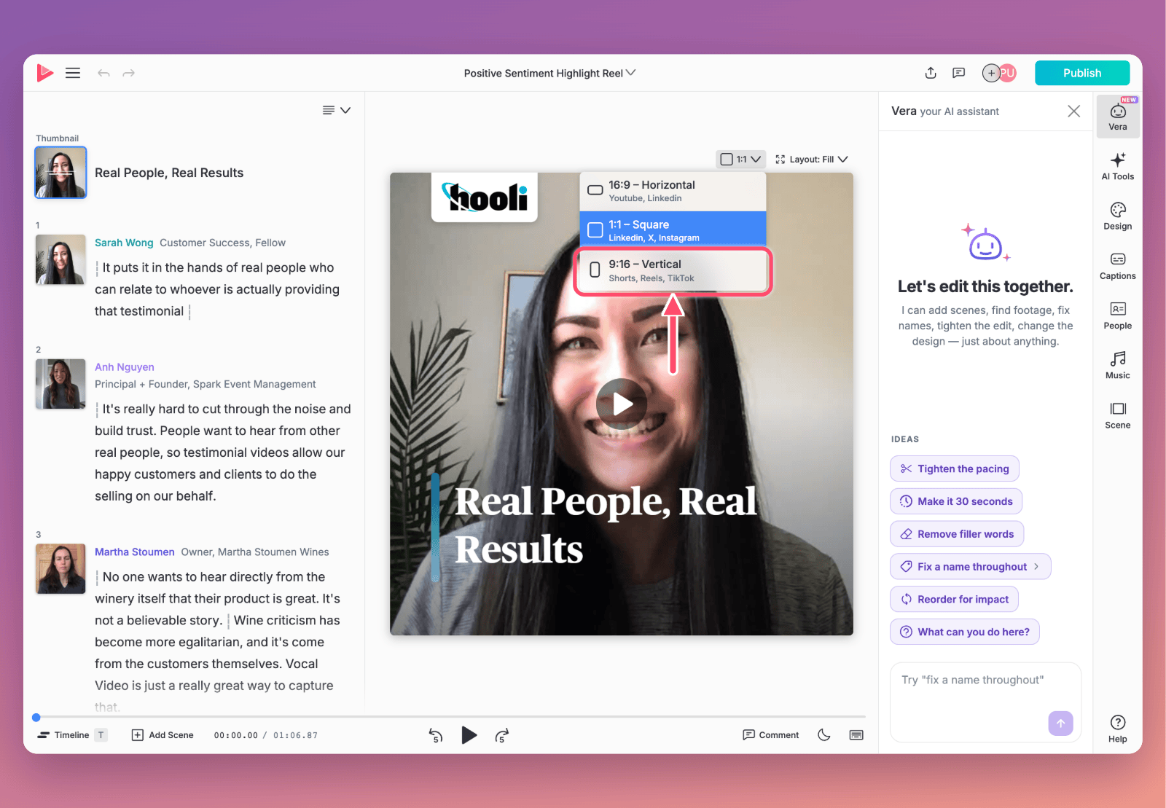Open the AI Tools panel
Image resolution: width=1166 pixels, height=808 pixels.
(x=1117, y=166)
